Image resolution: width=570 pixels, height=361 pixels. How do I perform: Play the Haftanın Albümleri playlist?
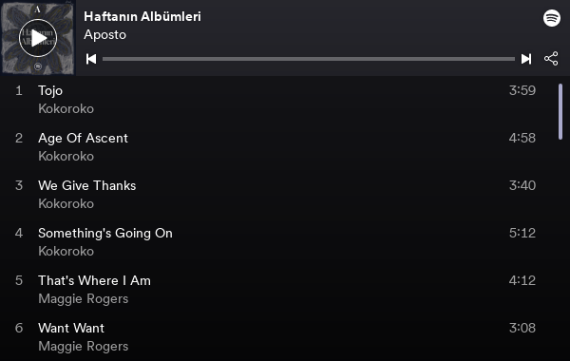pyautogui.click(x=38, y=38)
